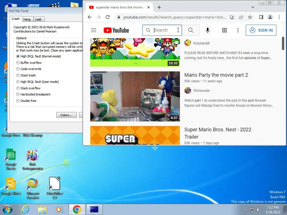Click the YouTube logo
Image resolution: width=287 pixels, height=215 pixels.
click(x=116, y=30)
